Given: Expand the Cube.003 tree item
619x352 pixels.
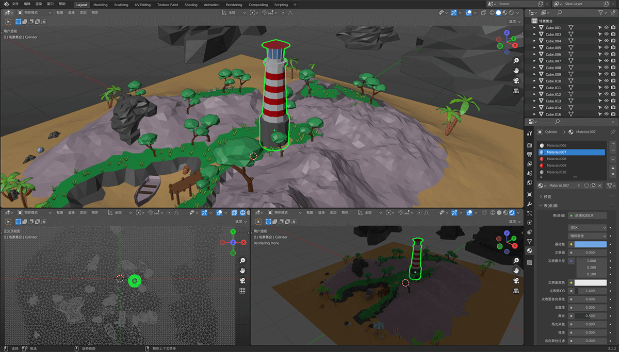Looking at the screenshot, I should tap(534, 35).
